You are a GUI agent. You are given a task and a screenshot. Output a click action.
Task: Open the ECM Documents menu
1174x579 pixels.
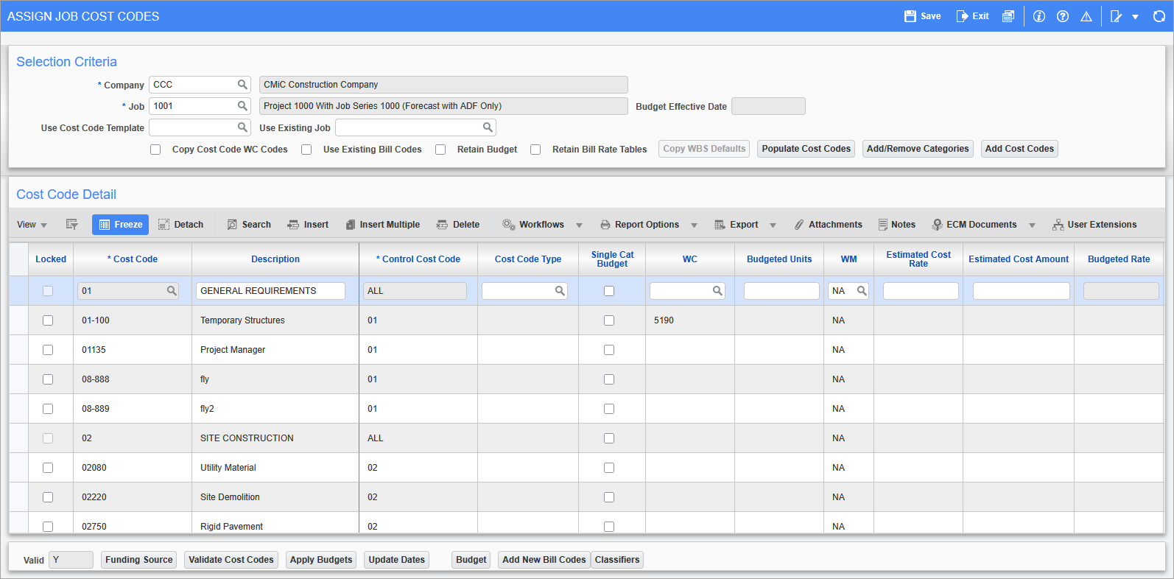click(974, 225)
